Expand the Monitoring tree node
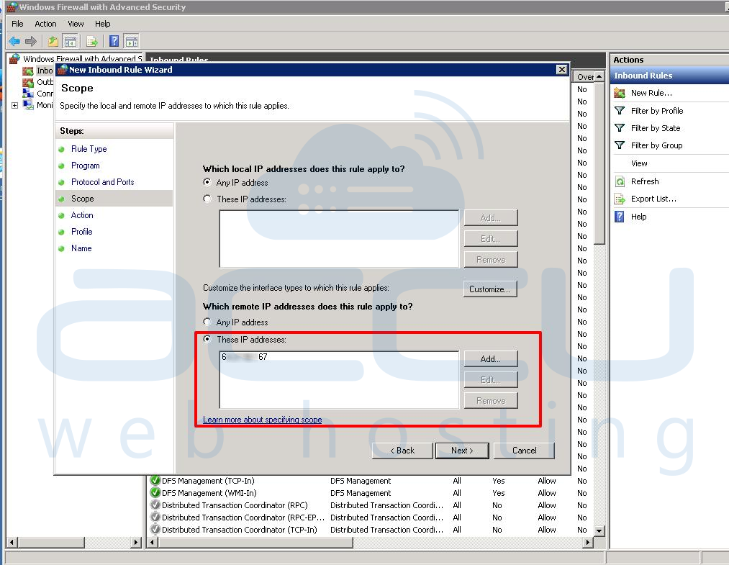 tap(15, 106)
